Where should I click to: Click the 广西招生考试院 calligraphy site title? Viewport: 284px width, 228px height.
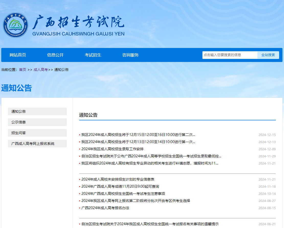(78, 22)
